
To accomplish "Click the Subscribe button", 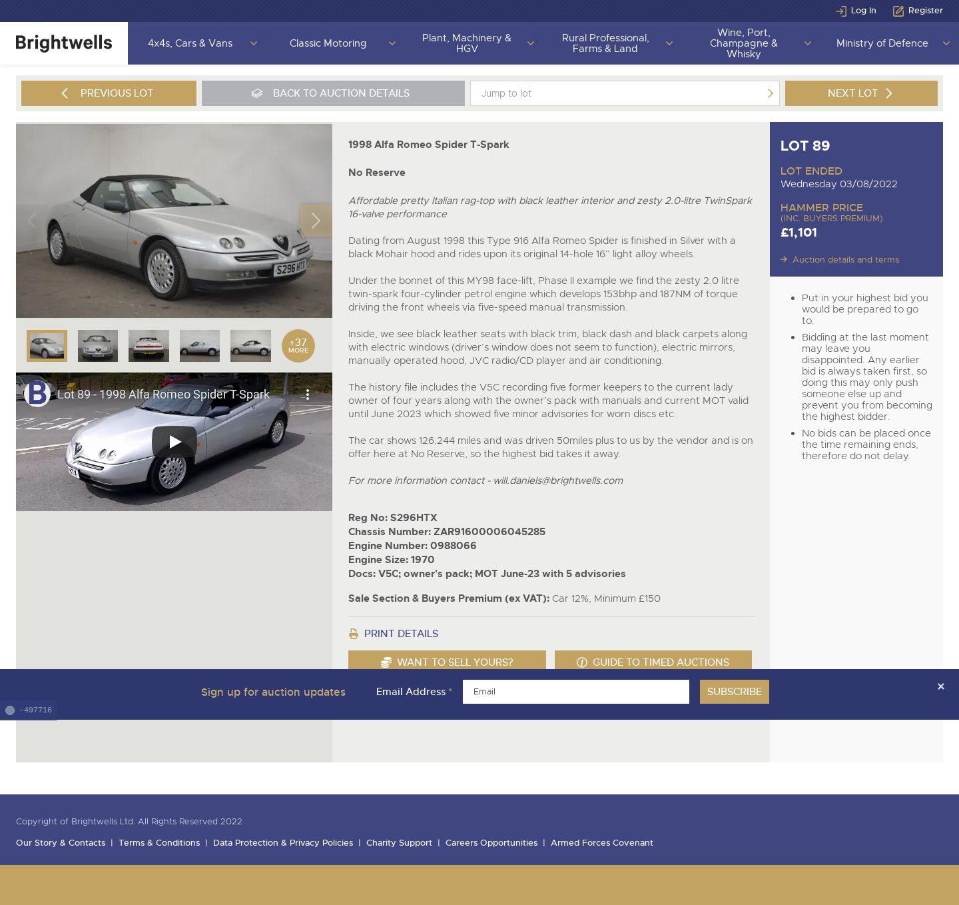I will pyautogui.click(x=735, y=692).
